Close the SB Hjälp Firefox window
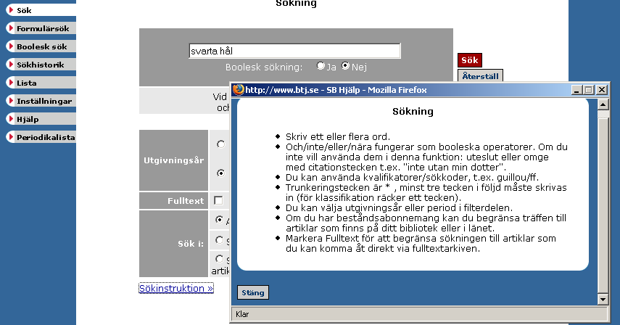Viewport: 620px width, 325px height. tap(601, 90)
